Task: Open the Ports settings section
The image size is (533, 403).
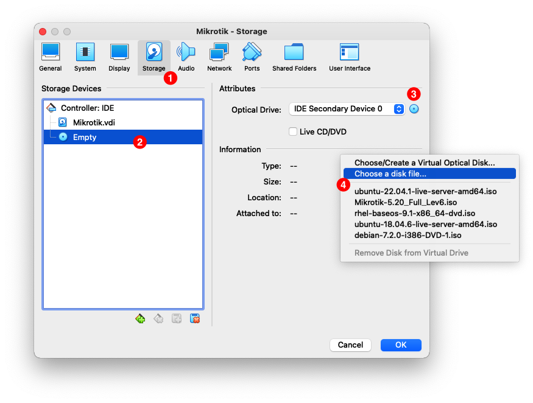Action: [252, 57]
